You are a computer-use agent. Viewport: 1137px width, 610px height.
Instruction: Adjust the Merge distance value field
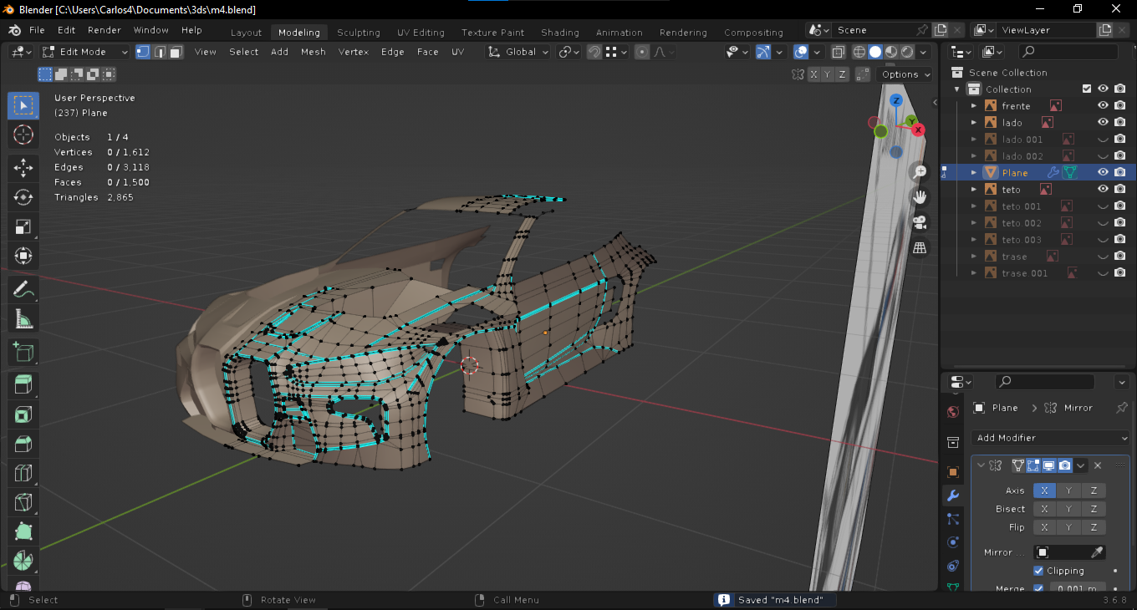[1075, 588]
